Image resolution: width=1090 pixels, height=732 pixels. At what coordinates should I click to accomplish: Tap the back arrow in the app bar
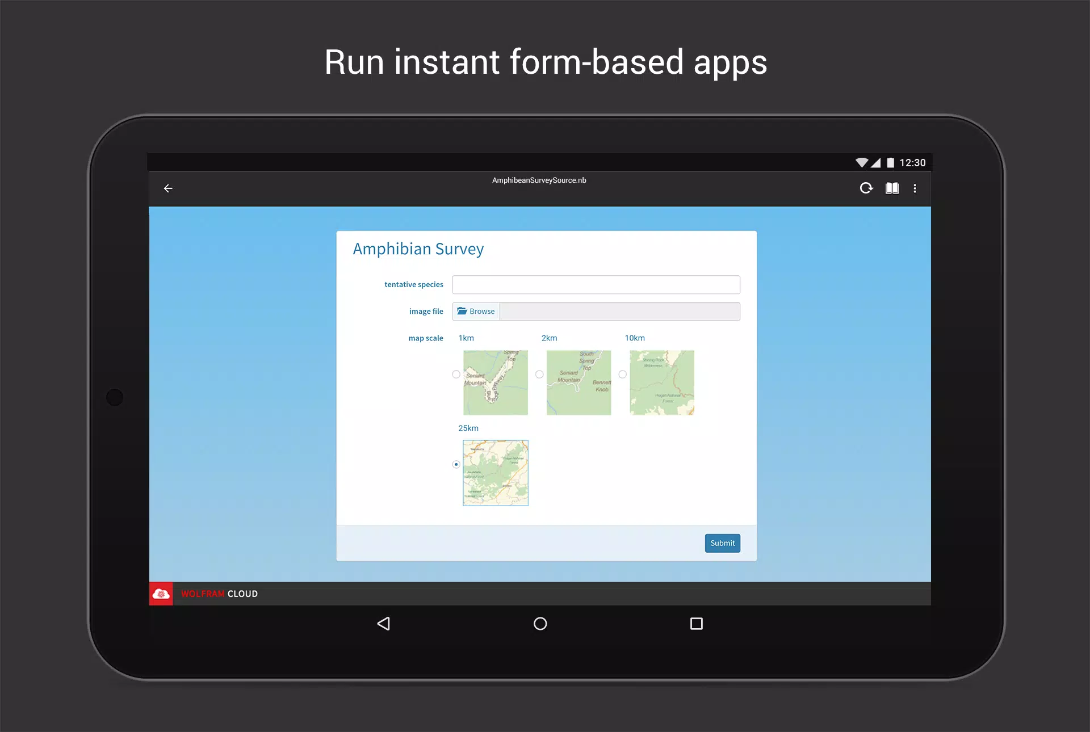pos(168,188)
